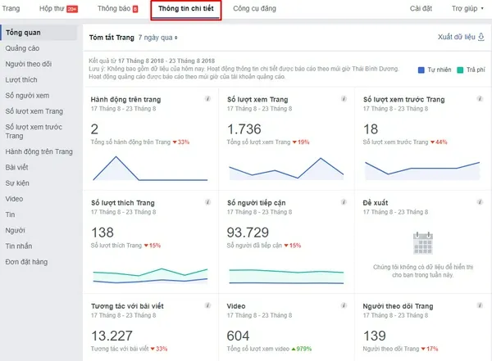Go to the Công cụ đăng tab
This screenshot has height=361, width=492.
[x=254, y=9]
